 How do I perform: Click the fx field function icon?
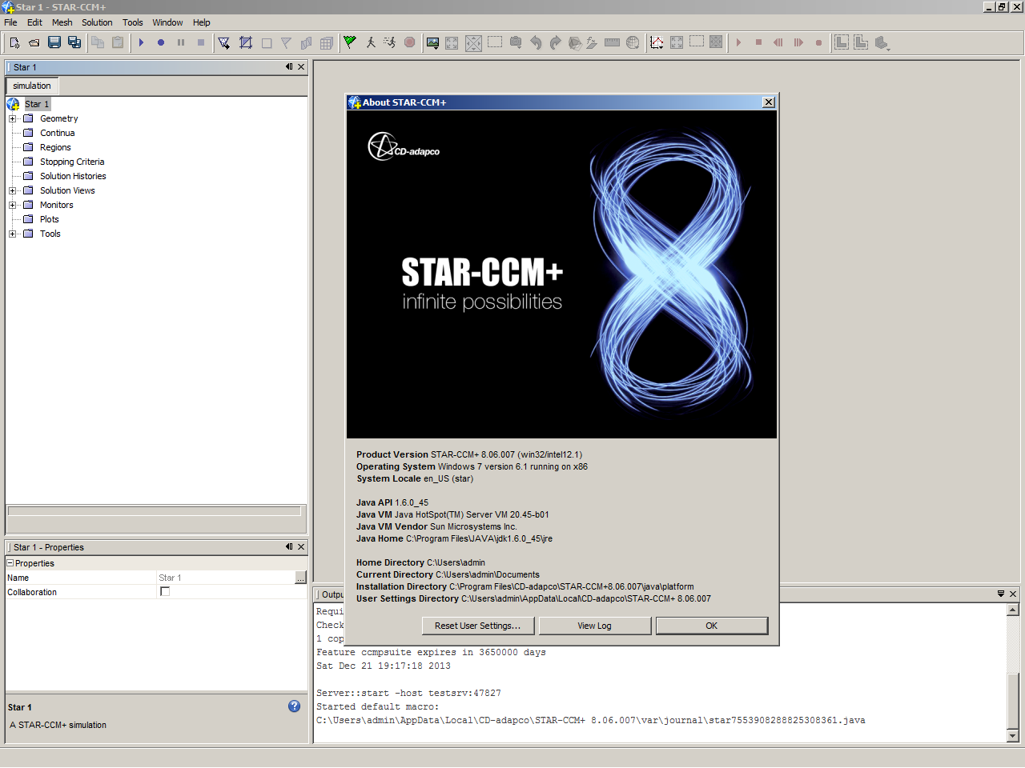[x=592, y=42]
